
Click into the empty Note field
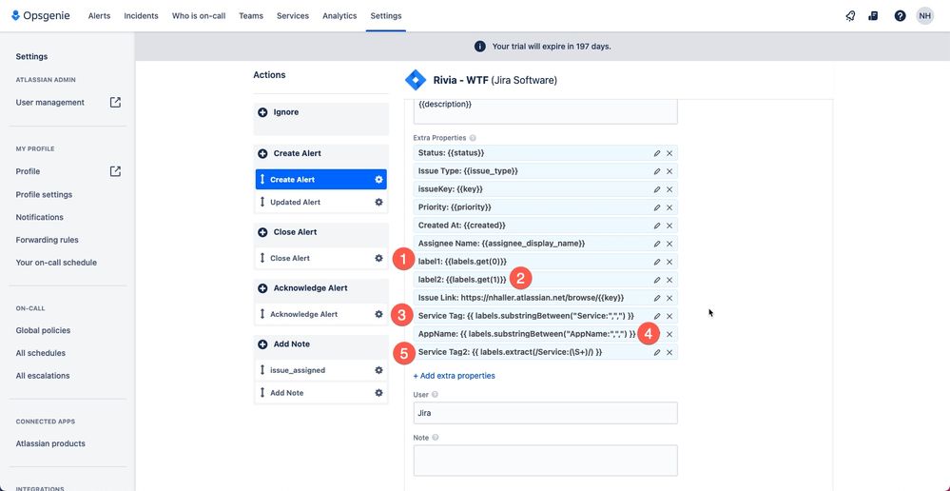tap(545, 461)
